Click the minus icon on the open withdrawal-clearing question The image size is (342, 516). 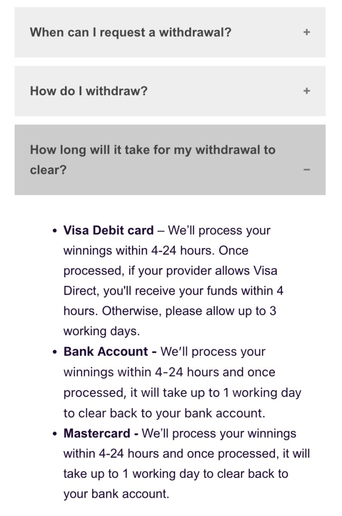(x=306, y=170)
